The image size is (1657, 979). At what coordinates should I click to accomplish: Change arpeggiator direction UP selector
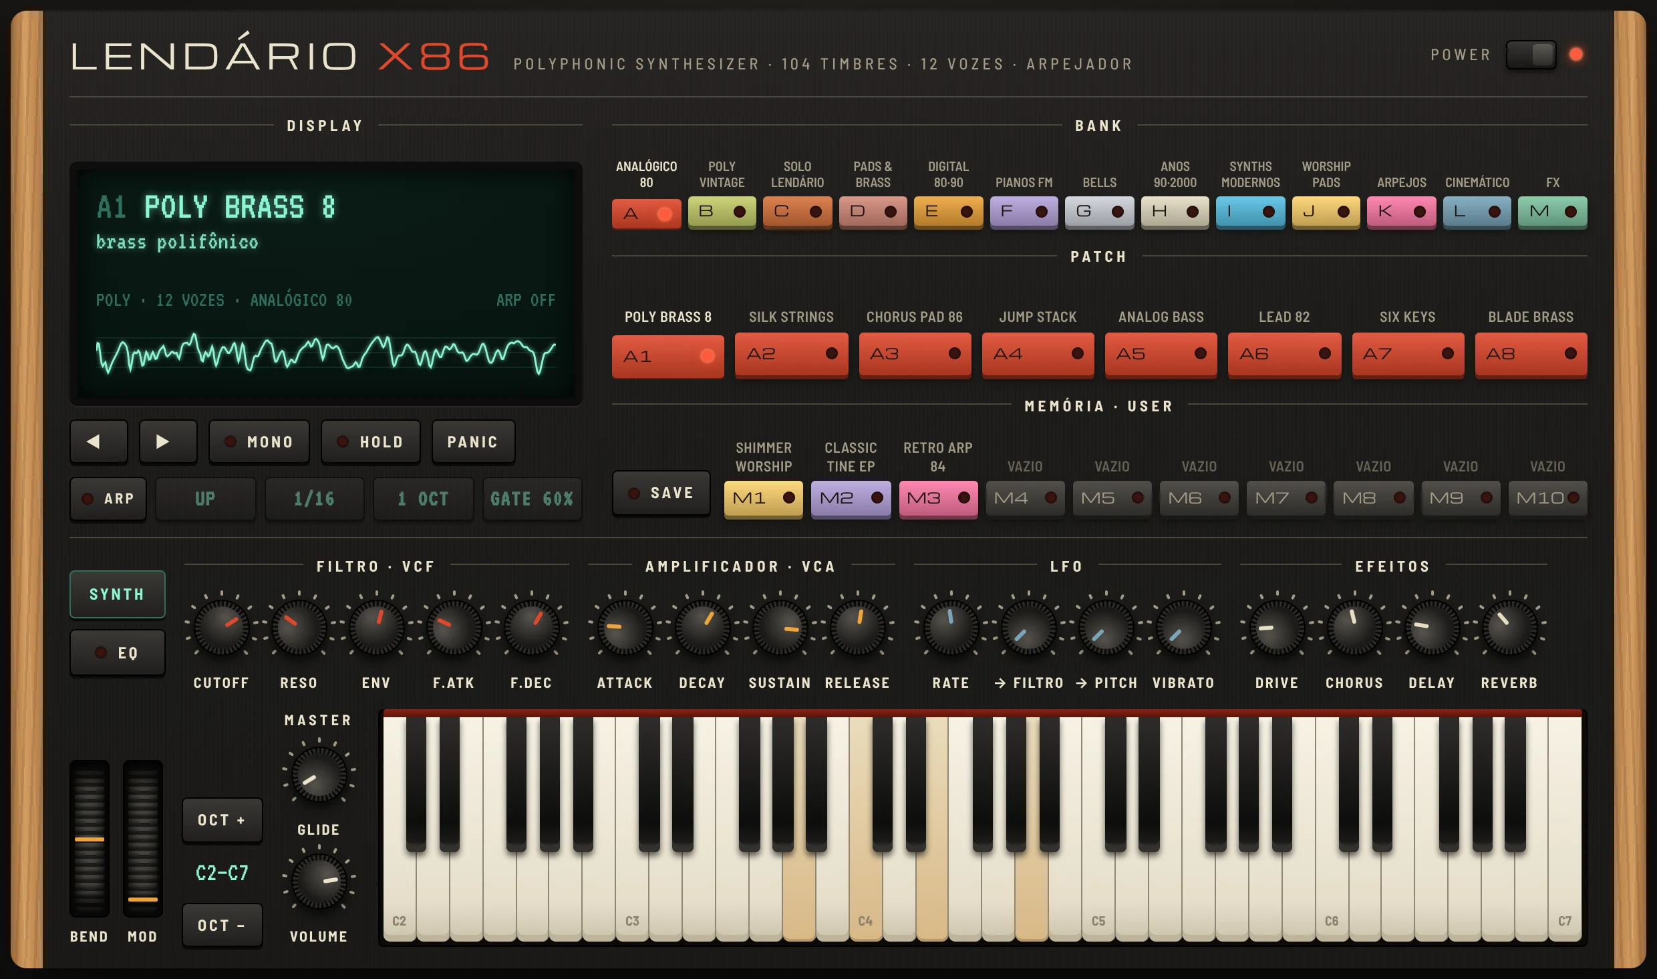(x=206, y=498)
